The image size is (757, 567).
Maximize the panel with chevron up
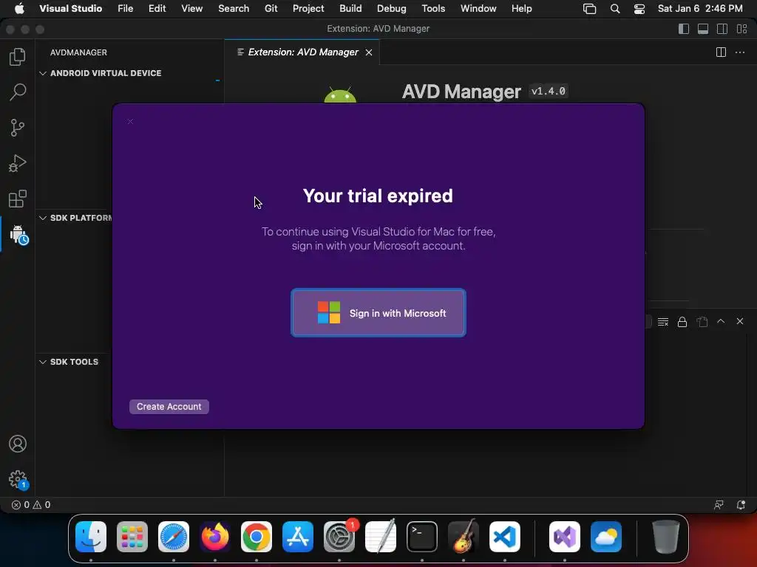pos(721,321)
